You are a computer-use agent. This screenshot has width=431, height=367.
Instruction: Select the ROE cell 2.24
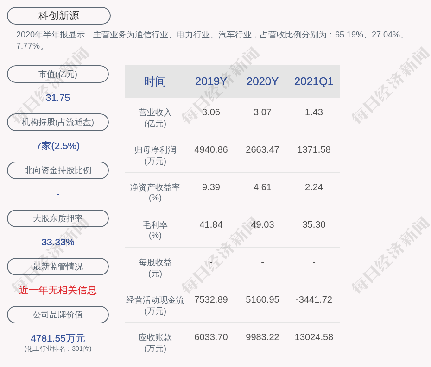(314, 187)
